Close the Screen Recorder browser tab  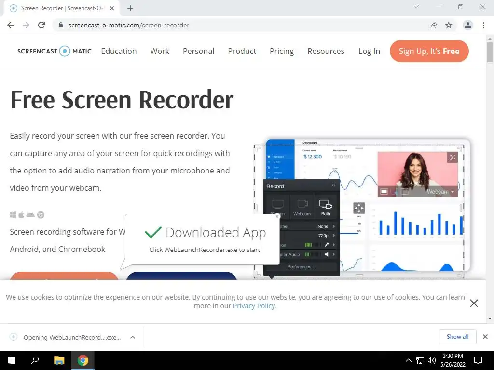pyautogui.click(x=112, y=8)
